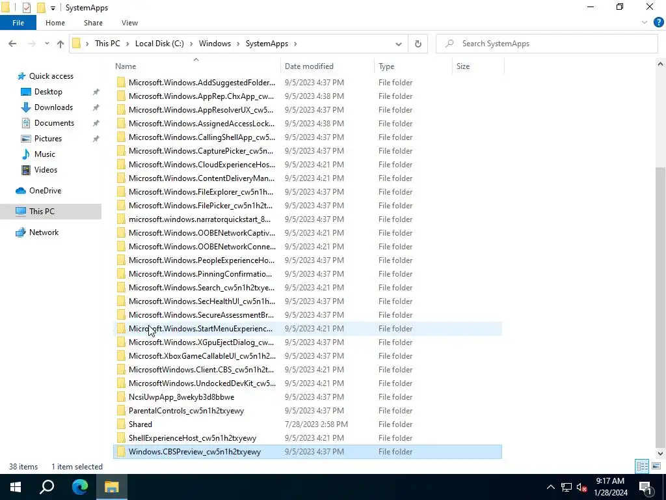Expand the chevron after SystemApps breadcrumb
666x500 pixels.
295,44
